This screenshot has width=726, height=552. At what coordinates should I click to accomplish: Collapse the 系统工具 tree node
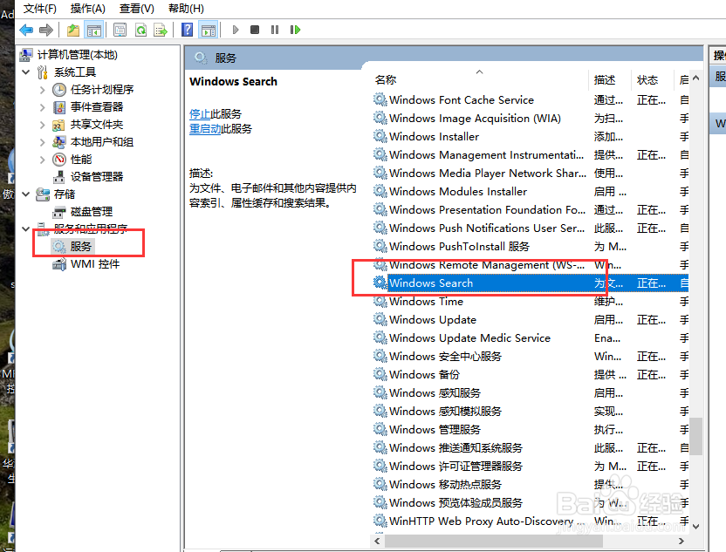click(26, 72)
